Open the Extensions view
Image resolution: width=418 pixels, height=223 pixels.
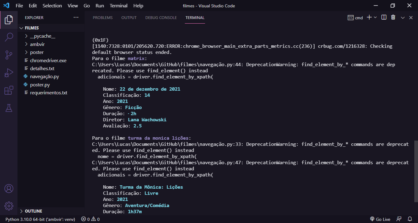(9, 90)
